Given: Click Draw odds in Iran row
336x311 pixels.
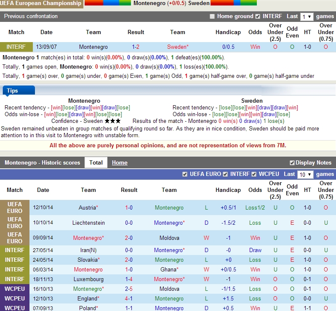Looking at the screenshot, I should coord(255,250).
